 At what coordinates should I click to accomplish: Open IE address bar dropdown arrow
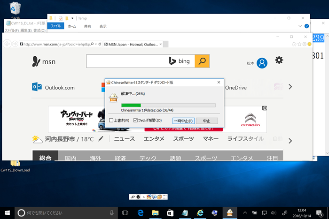(96, 44)
